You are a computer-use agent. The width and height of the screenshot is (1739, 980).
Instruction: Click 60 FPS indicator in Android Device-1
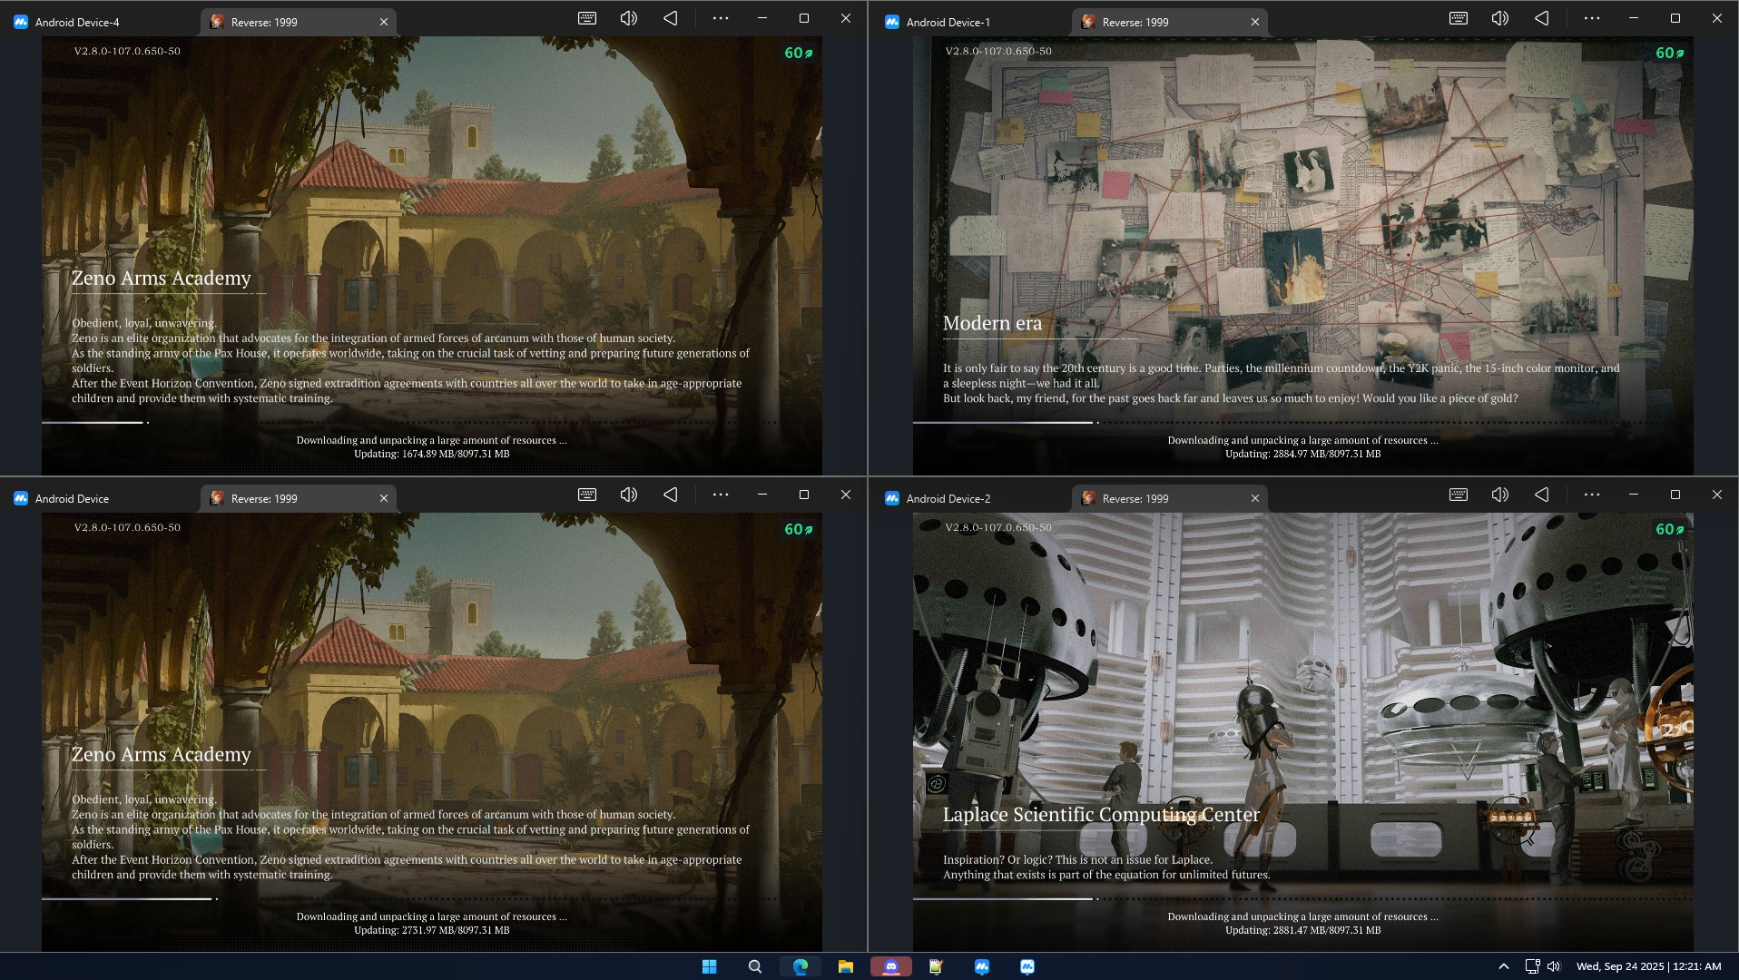[1669, 53]
